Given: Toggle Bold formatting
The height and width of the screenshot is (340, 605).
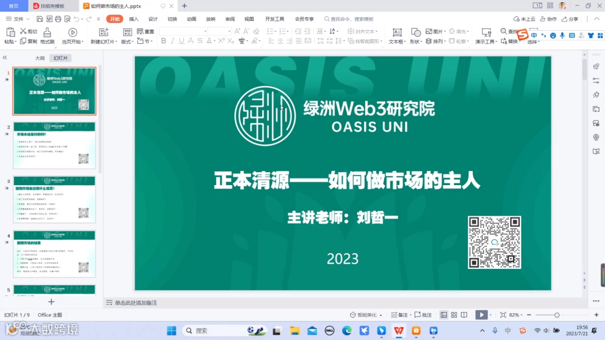Looking at the screenshot, I should coord(164,41).
